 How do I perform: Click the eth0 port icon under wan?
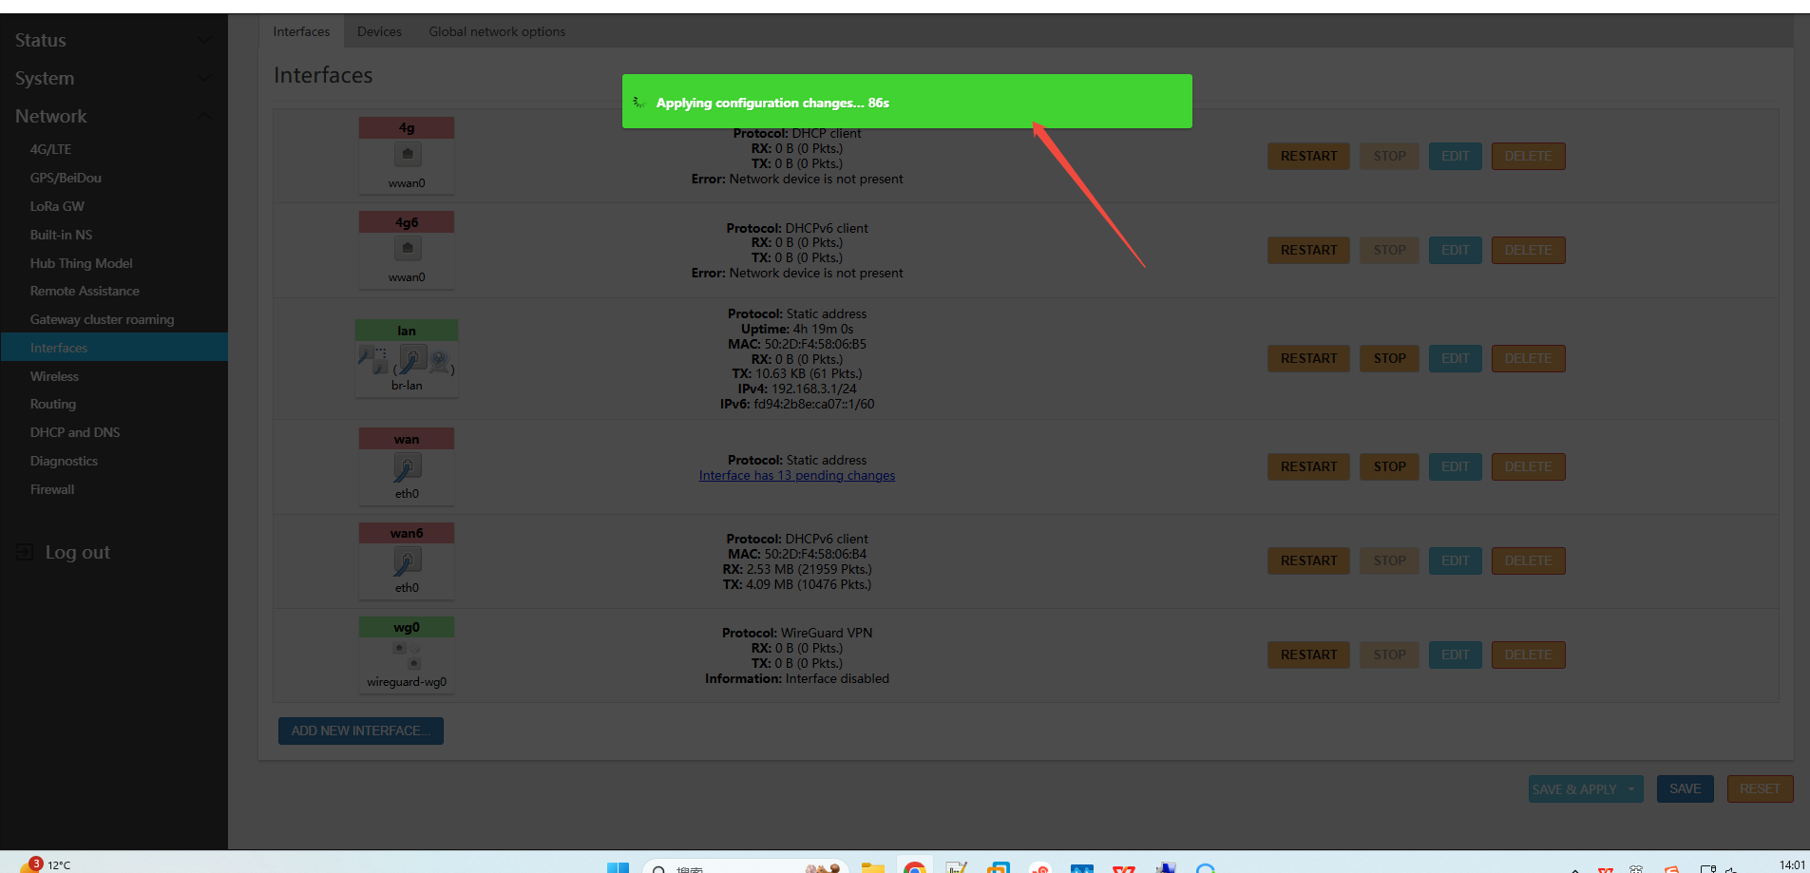407,466
